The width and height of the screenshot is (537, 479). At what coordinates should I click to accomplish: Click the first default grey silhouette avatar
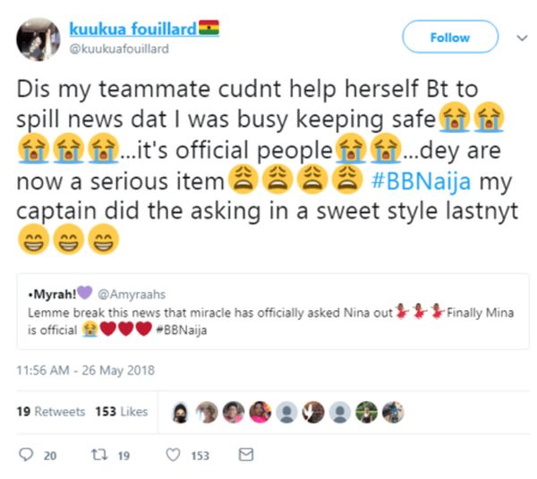286,412
